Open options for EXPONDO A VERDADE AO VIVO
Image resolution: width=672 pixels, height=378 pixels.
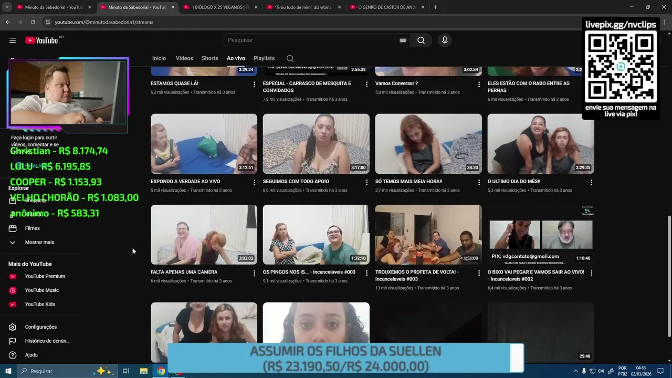point(255,182)
